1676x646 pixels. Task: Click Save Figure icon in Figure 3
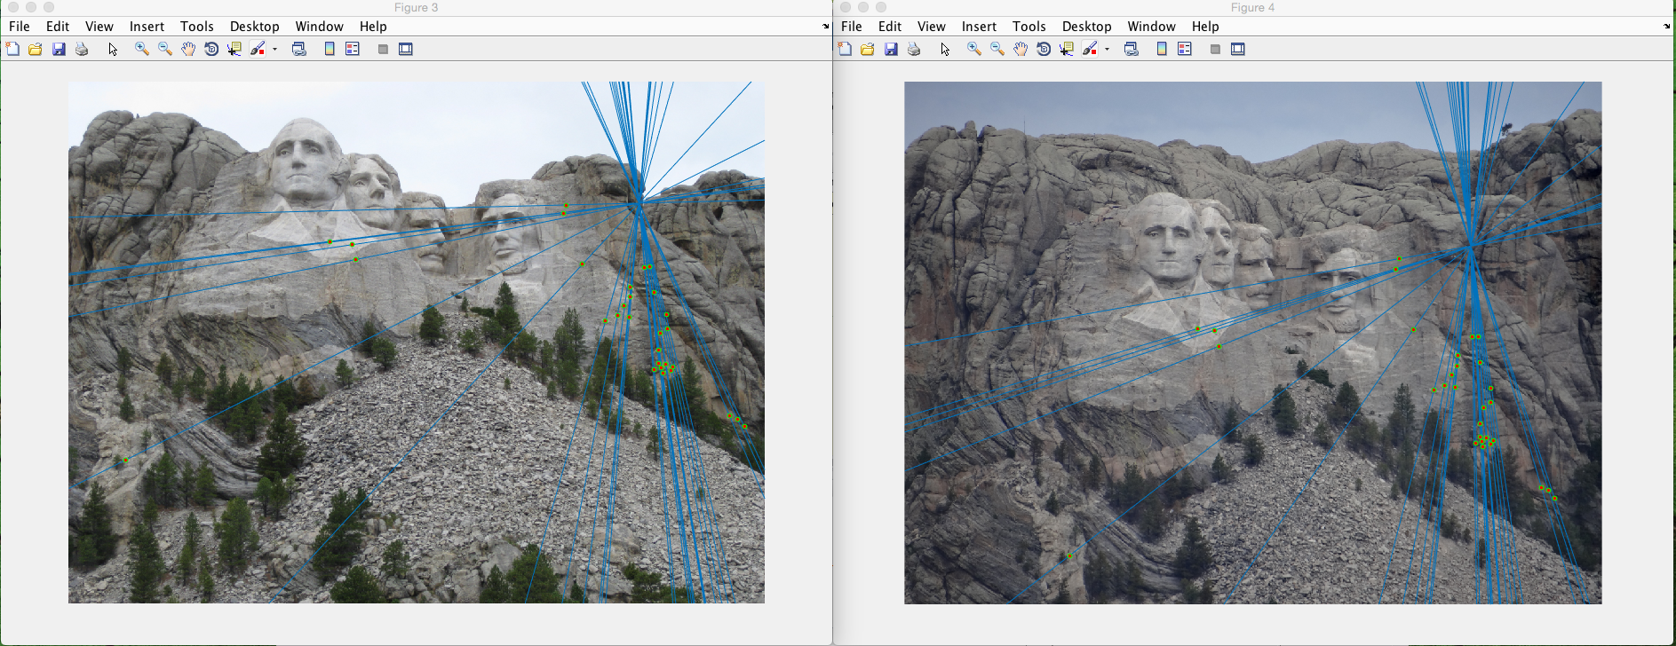pyautogui.click(x=59, y=49)
